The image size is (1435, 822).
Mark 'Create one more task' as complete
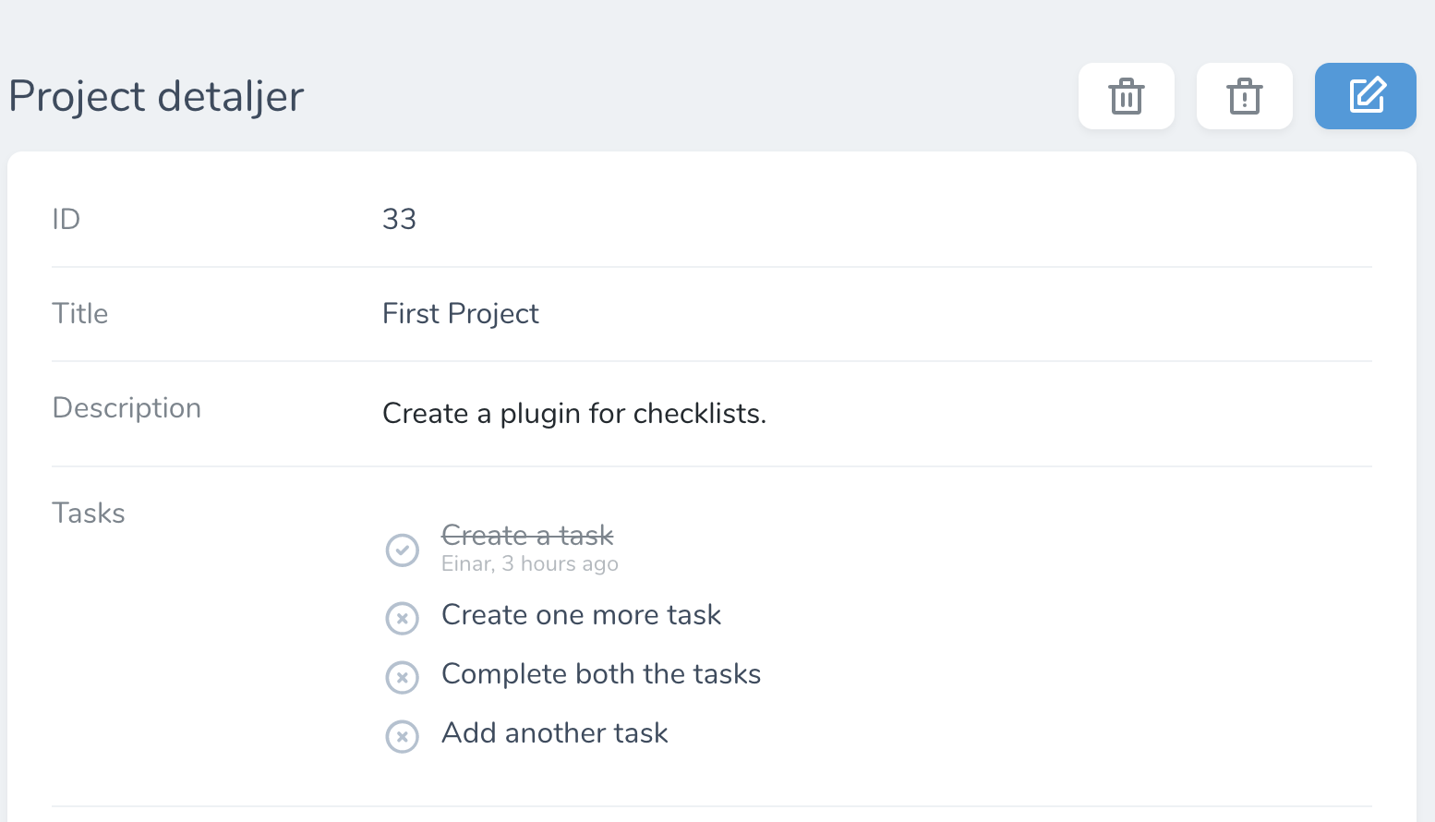click(402, 618)
